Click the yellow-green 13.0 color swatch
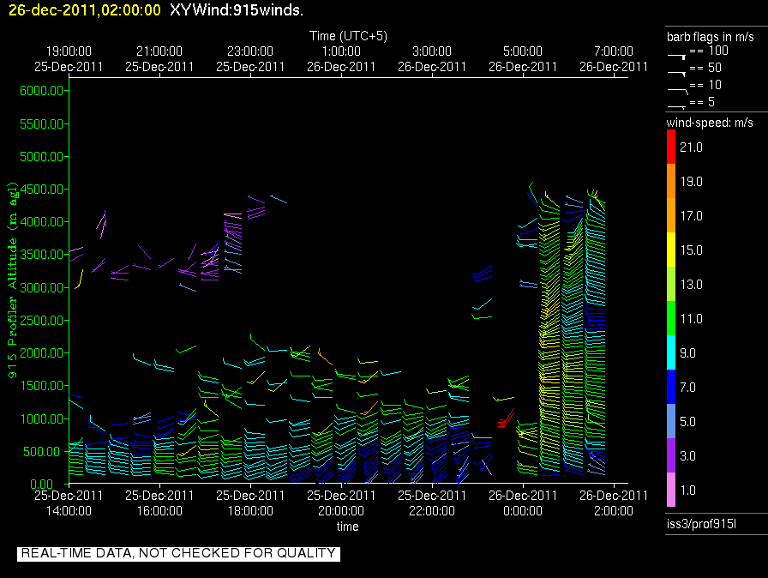Viewport: 768px width, 578px height. 671,284
